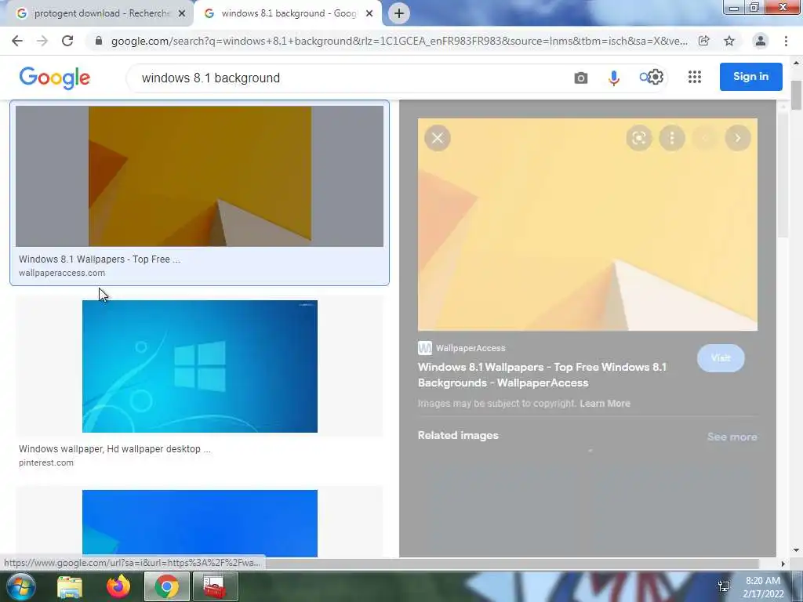Screen dimensions: 803x602
Task: View site security padlock info
Action: click(x=99, y=41)
